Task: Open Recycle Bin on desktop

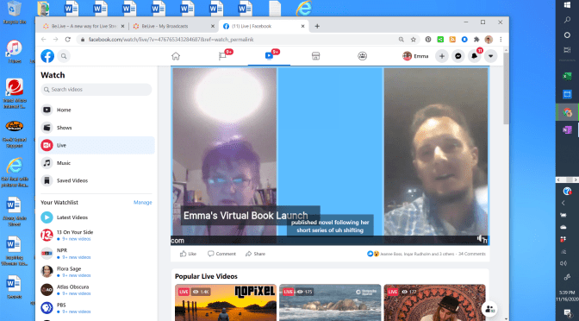Action: (x=15, y=13)
